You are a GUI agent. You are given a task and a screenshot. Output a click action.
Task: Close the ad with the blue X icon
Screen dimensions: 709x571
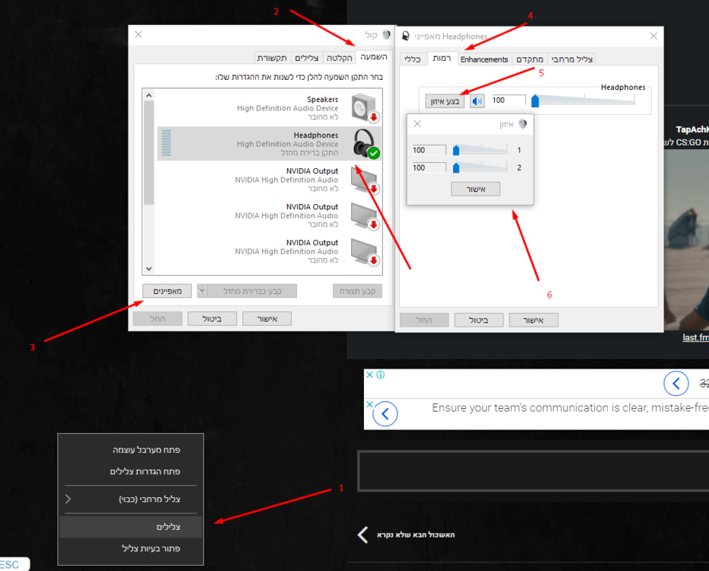[369, 375]
